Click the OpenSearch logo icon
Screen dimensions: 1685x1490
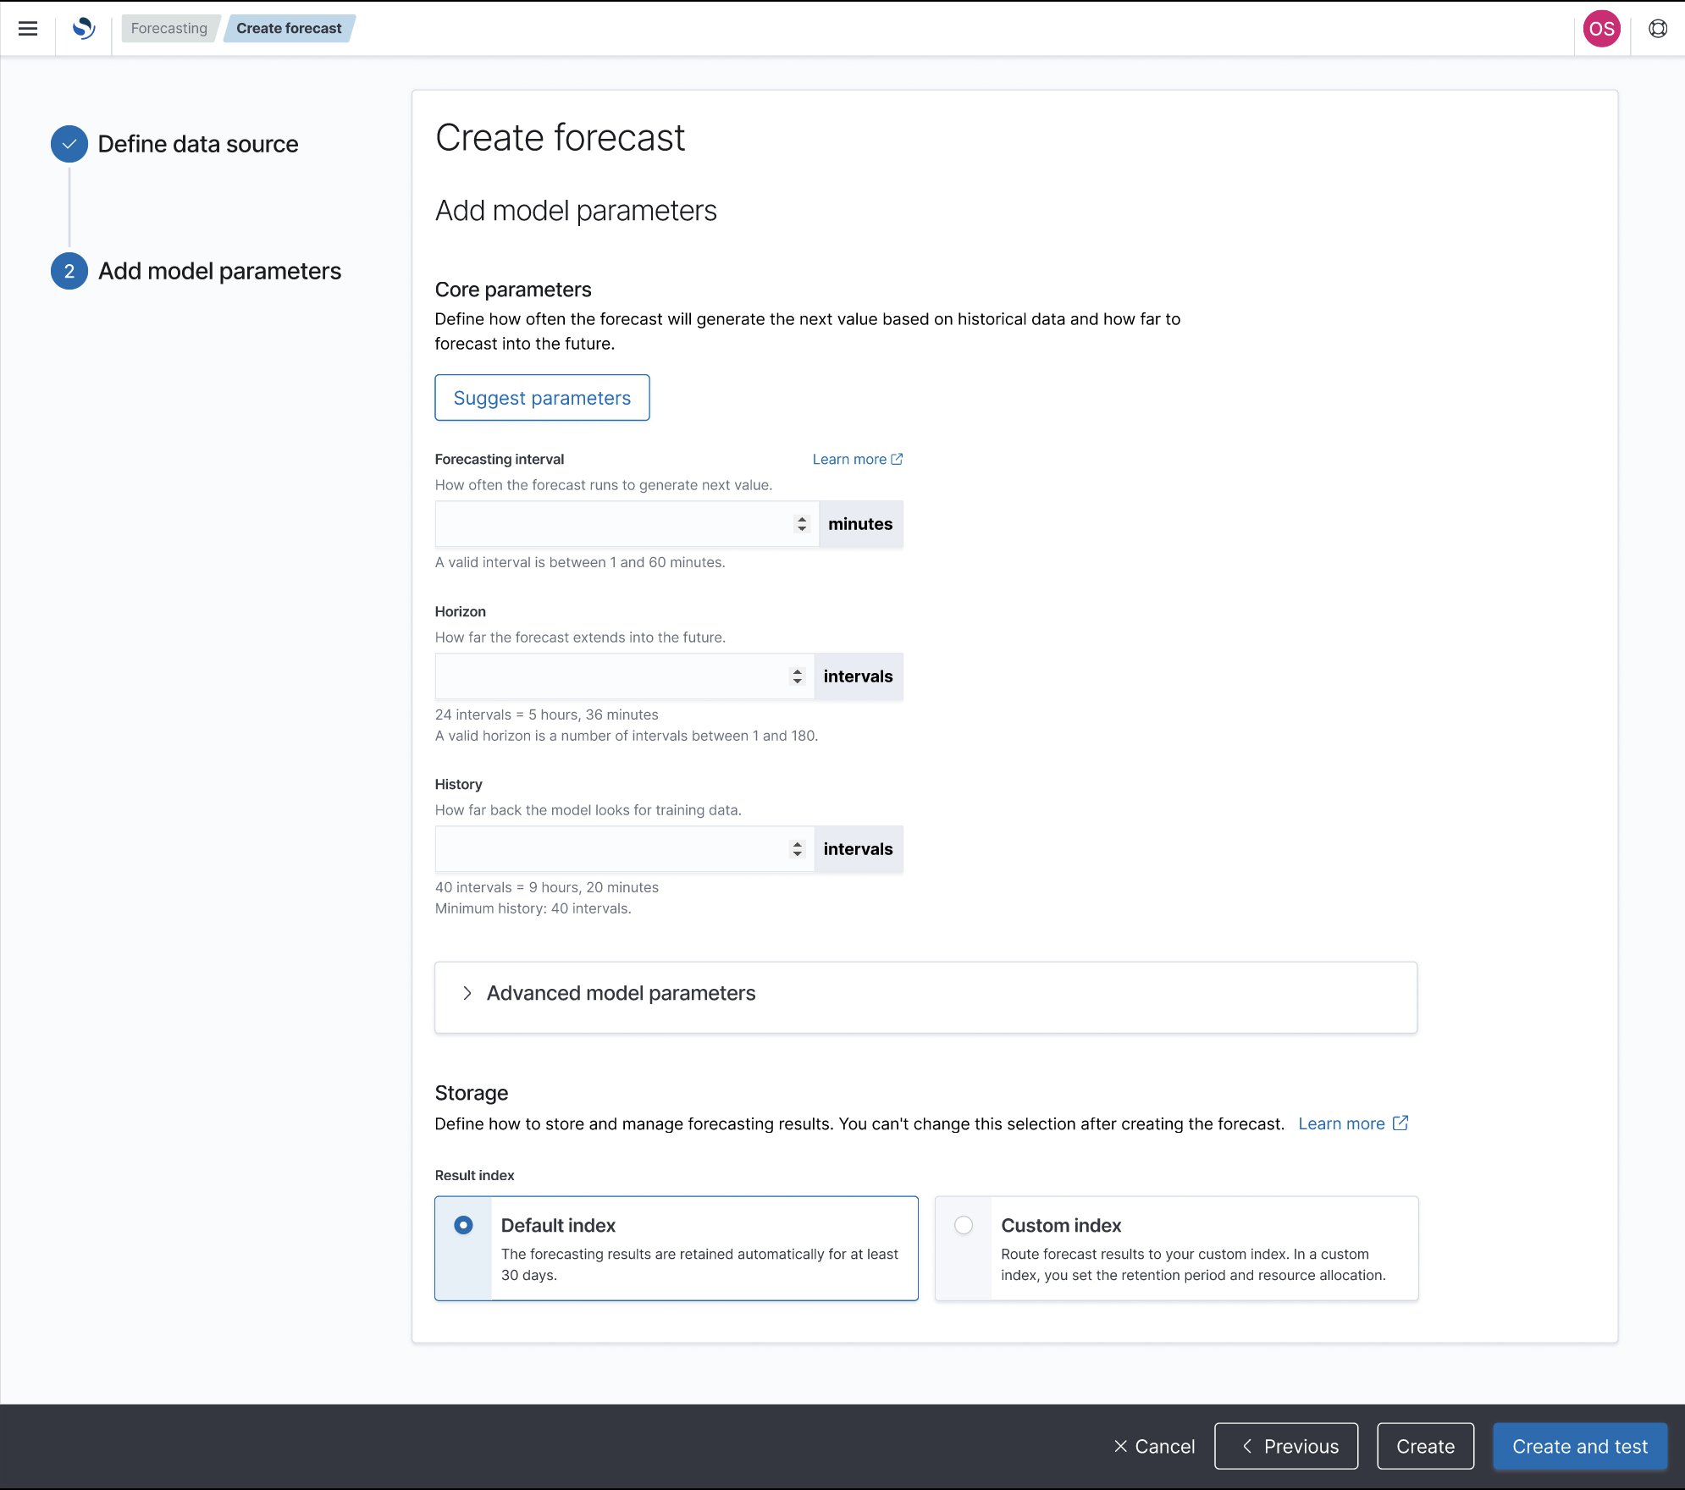pyautogui.click(x=84, y=29)
